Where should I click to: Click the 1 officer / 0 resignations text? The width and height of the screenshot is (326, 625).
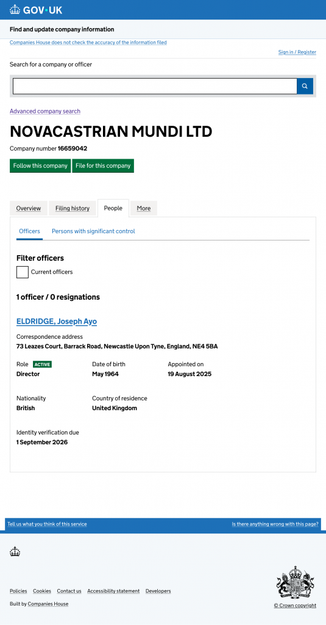point(58,297)
